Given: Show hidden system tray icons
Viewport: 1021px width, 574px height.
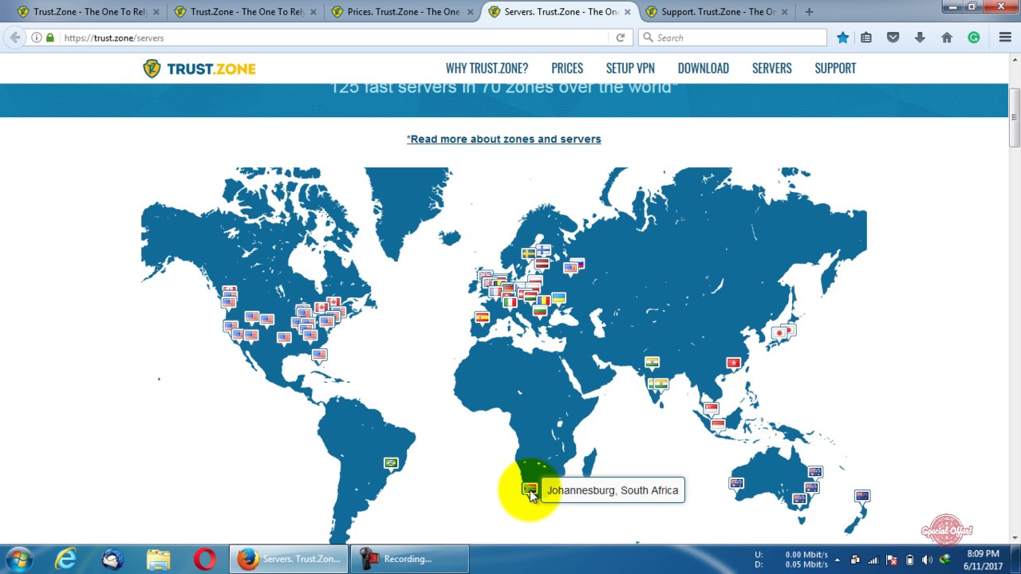Looking at the screenshot, I should [837, 560].
